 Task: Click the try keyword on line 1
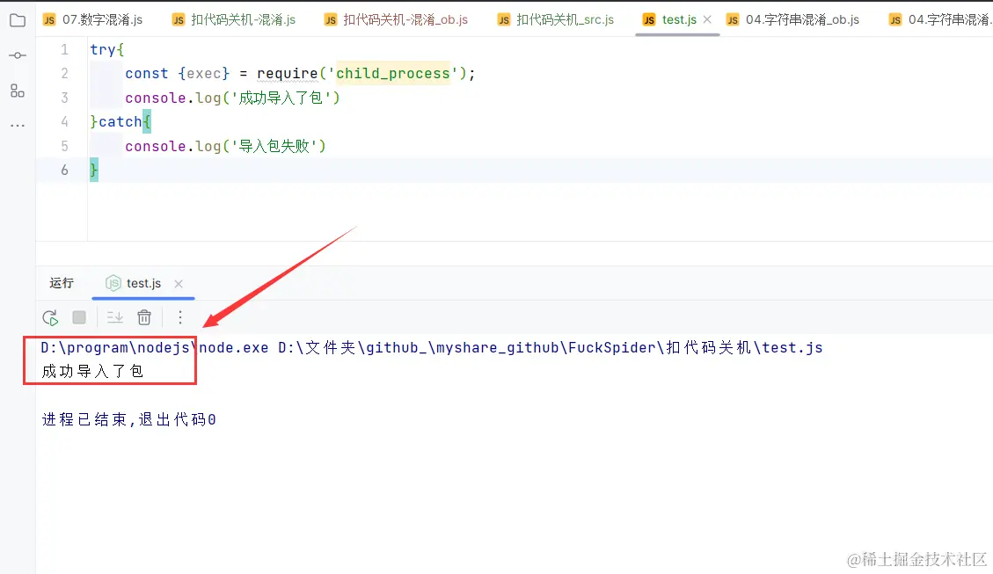[x=103, y=49]
